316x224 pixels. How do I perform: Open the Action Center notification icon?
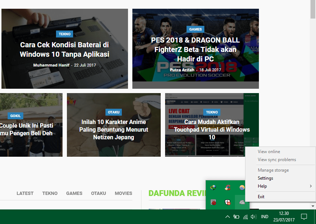tap(304, 217)
